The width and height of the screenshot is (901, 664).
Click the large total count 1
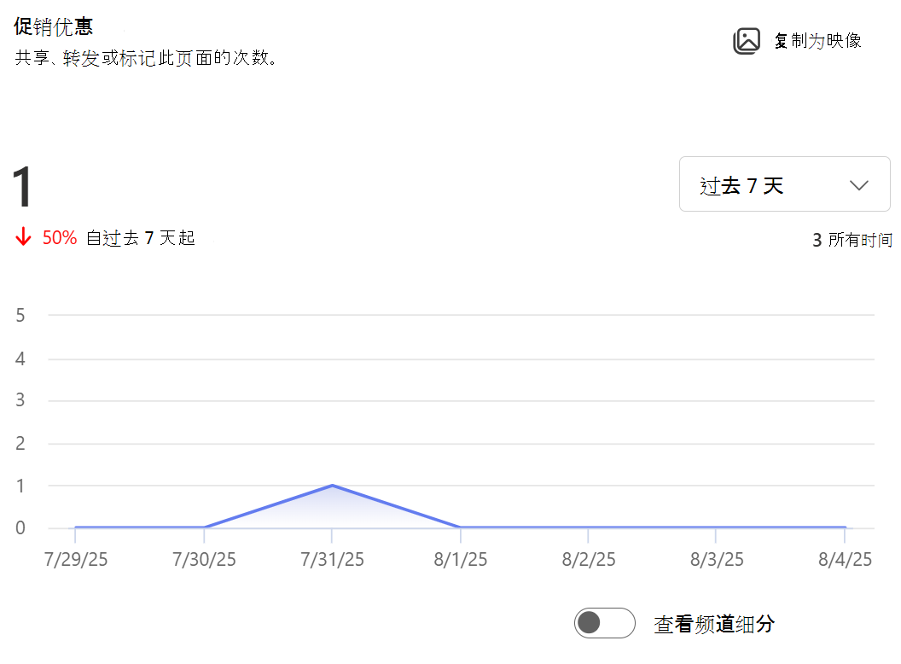pos(23,187)
